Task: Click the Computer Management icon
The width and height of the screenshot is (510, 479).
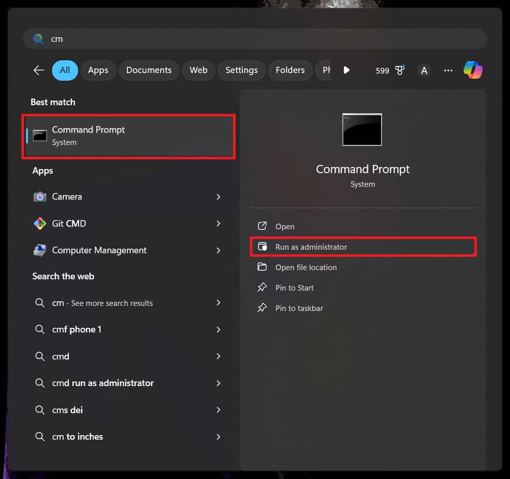Action: (40, 250)
